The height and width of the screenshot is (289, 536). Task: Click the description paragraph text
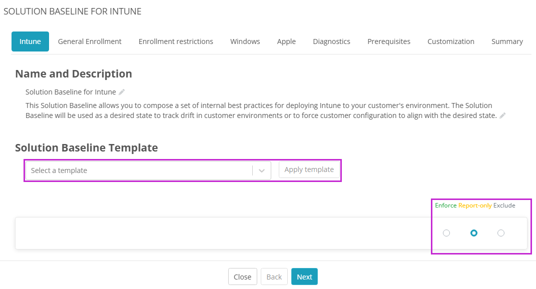(x=261, y=110)
